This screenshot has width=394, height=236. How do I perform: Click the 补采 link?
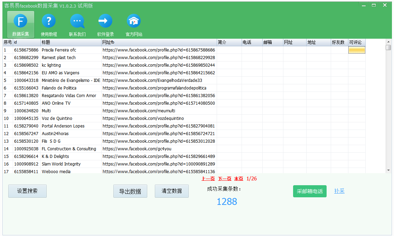[339, 191]
